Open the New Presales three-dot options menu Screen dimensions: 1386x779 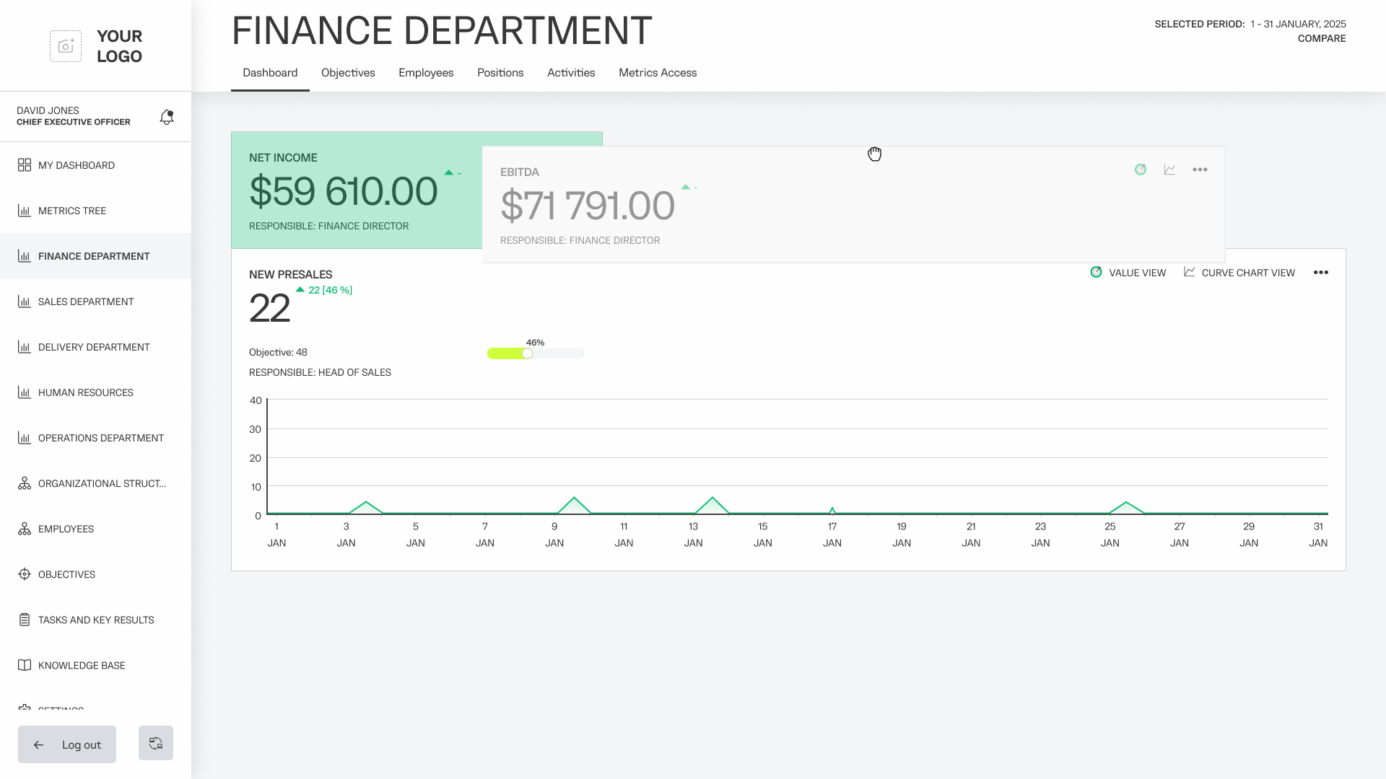[1320, 273]
